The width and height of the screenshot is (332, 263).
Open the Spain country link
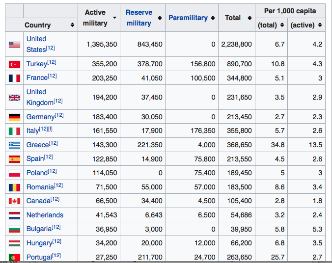click(x=35, y=158)
